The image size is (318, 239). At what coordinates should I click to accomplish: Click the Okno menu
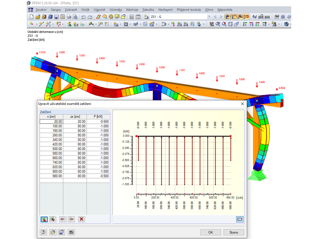coord(209,10)
